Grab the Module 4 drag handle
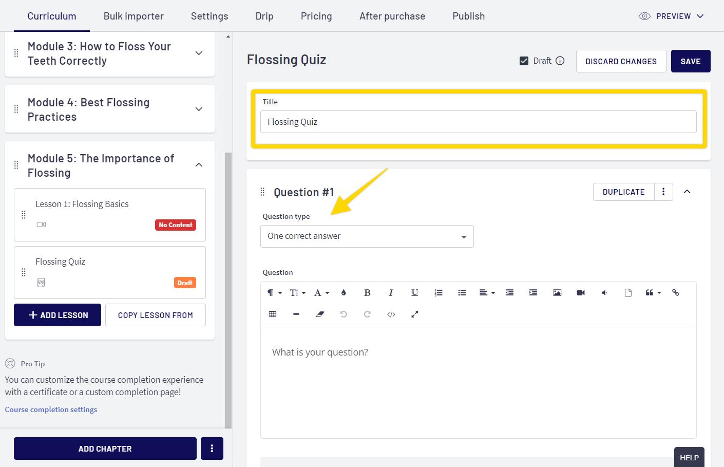The width and height of the screenshot is (724, 467). click(16, 109)
